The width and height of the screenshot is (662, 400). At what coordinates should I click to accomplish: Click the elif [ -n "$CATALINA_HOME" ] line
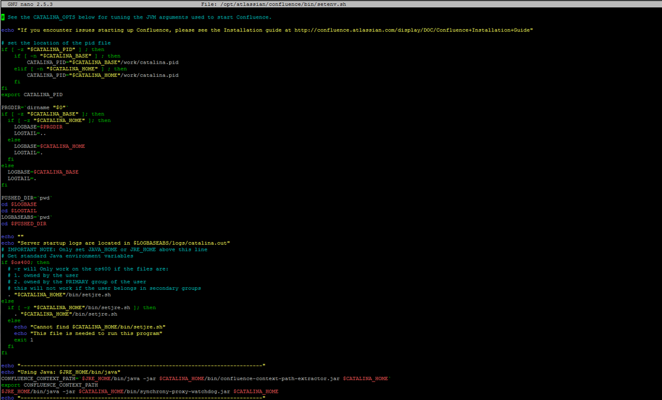[x=70, y=69]
